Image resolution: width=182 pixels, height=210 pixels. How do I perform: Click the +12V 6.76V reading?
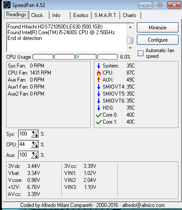coord(24,187)
